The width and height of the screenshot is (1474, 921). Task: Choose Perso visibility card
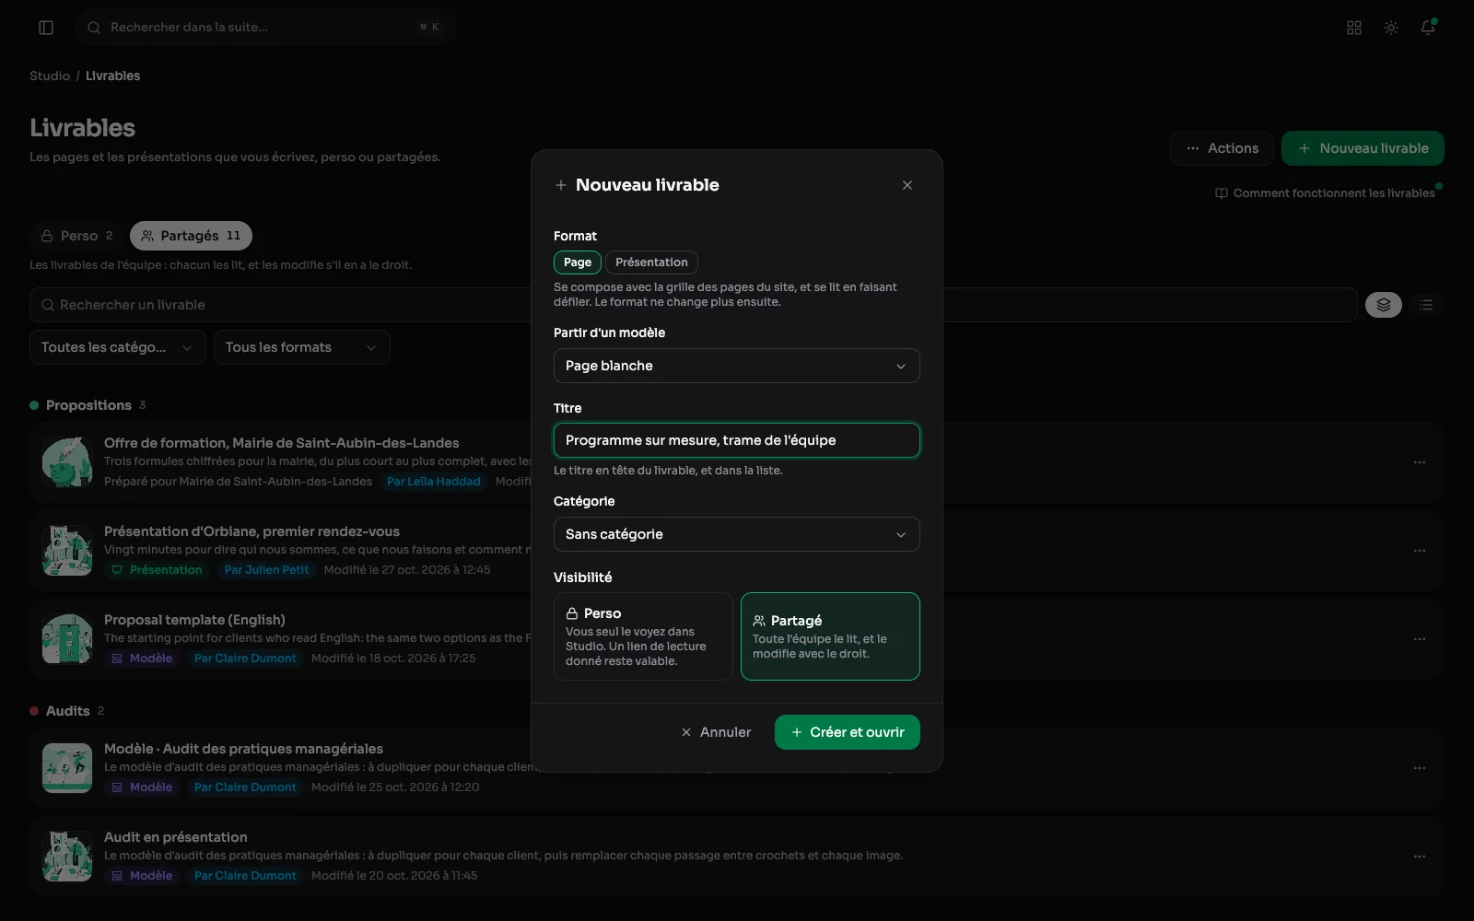643,636
